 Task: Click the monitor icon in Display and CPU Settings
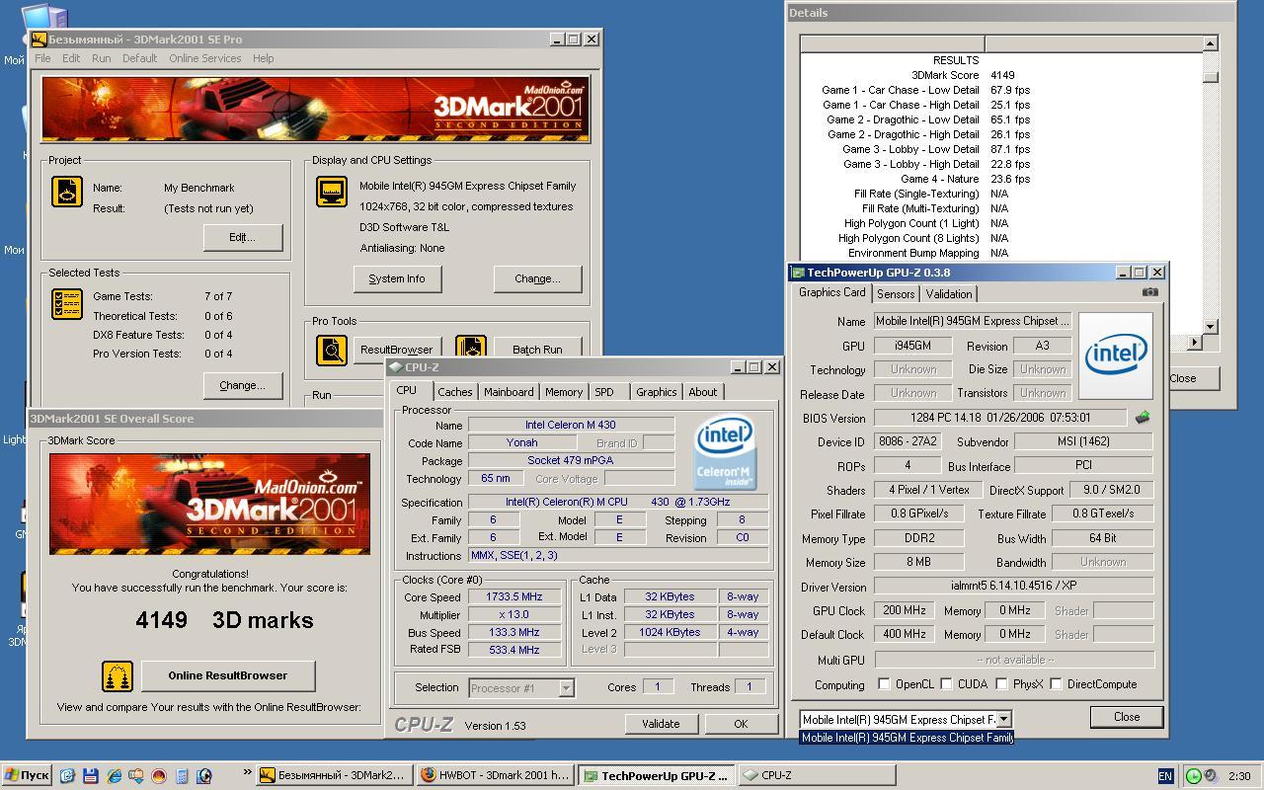pos(332,192)
